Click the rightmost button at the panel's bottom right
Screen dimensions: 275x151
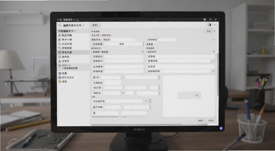tap(211, 120)
